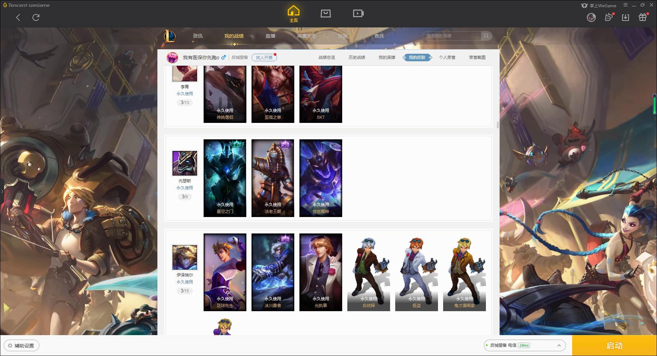Screen dimensions: 657x356
Task: Click the Tencent WeGame logo
Action: coord(27,5)
